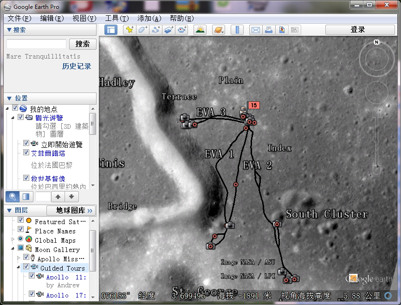Toggle the sidebar visibility button
The image size is (401, 305).
111,30
